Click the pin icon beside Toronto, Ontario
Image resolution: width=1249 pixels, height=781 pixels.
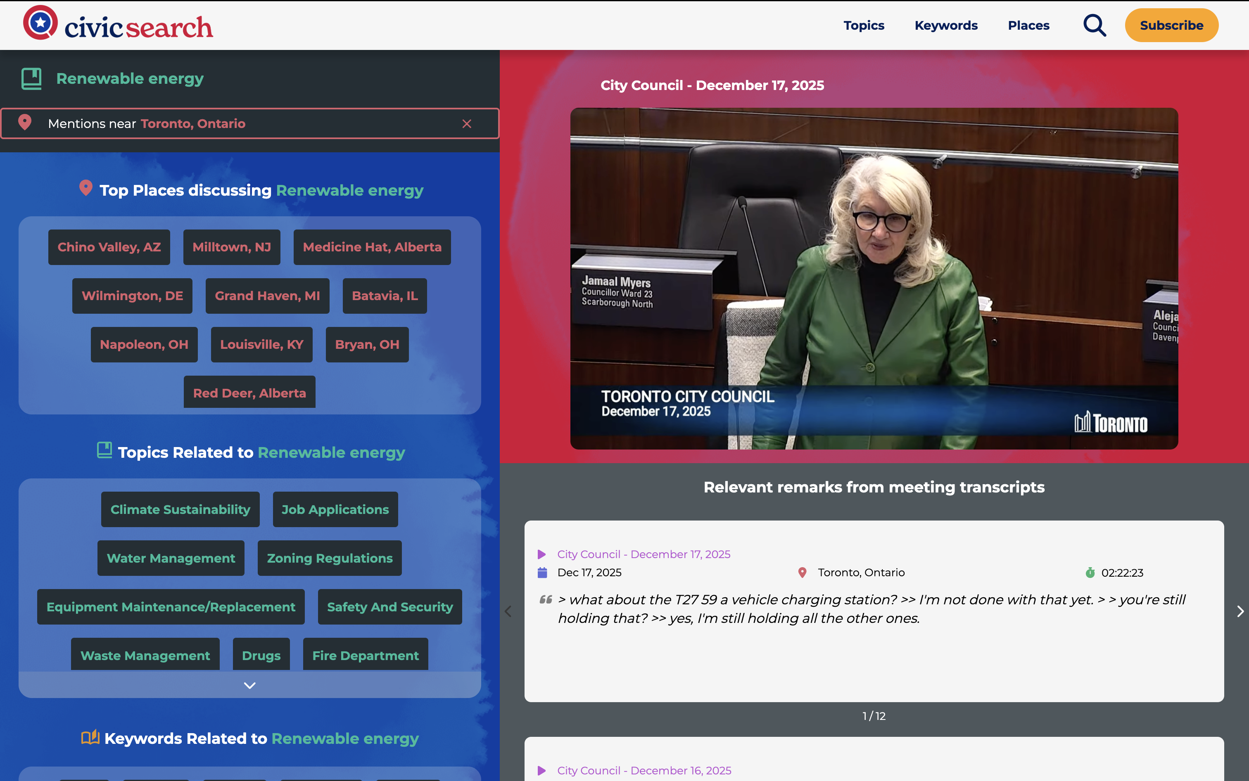tap(802, 572)
